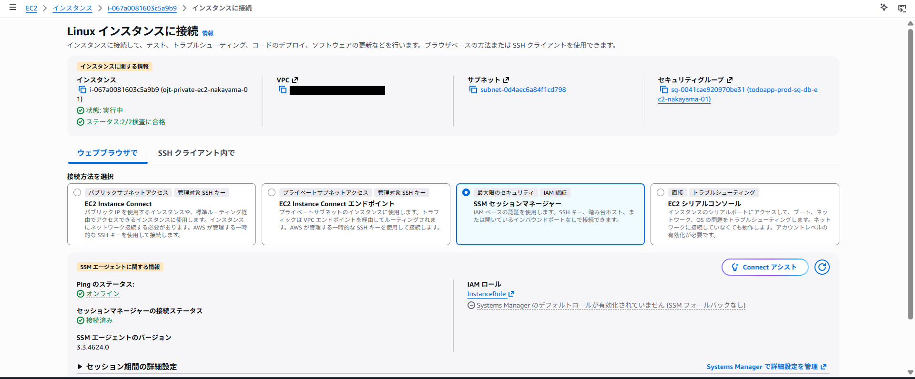Click the scrollbar up arrow
Image resolution: width=915 pixels, height=379 pixels.
click(911, 23)
